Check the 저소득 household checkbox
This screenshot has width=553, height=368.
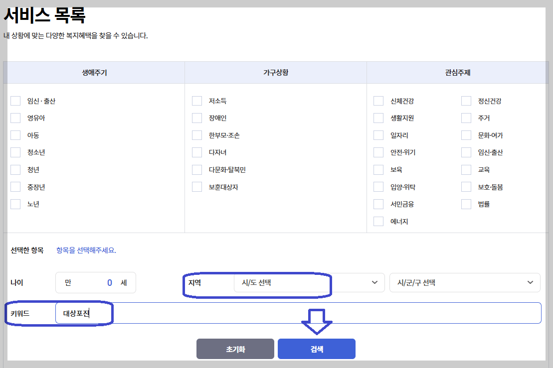tap(197, 100)
